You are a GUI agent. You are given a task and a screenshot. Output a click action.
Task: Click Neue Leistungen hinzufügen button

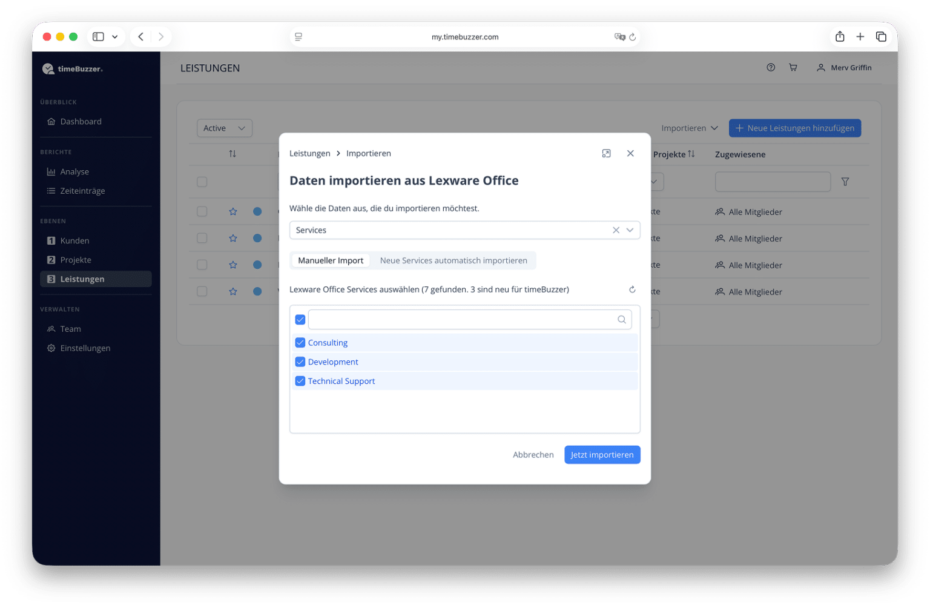coord(794,128)
